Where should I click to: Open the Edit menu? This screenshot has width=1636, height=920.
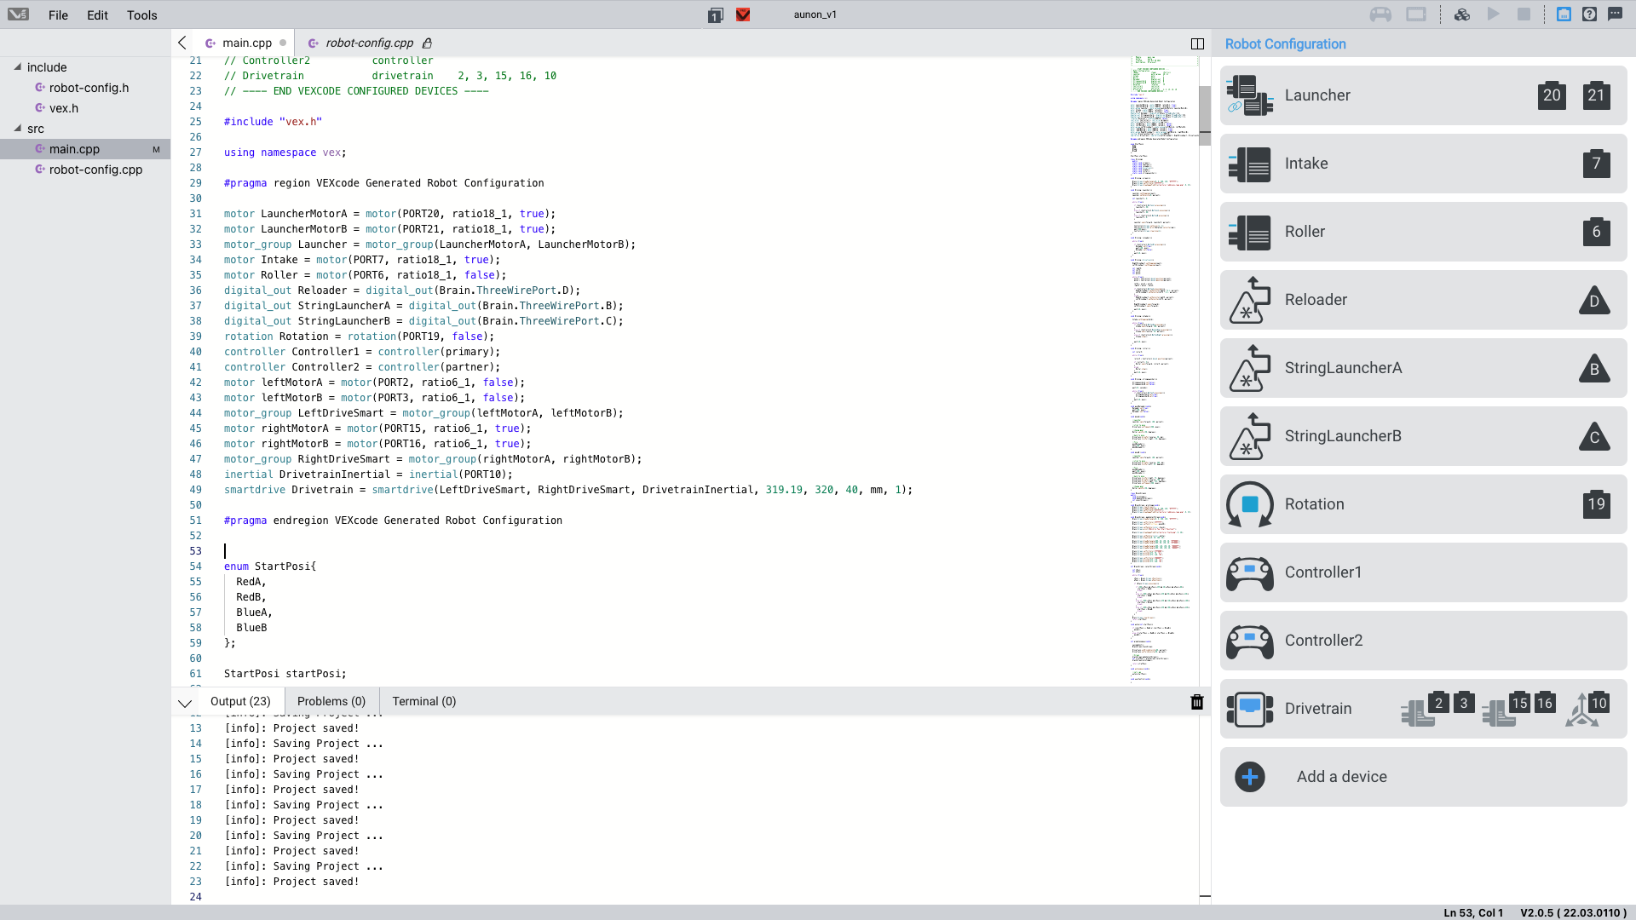click(x=97, y=15)
